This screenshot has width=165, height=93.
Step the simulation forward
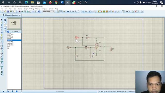(x=8, y=91)
